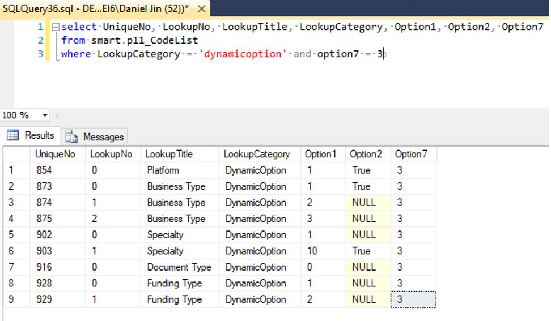Image resolution: width=551 pixels, height=321 pixels.
Task: Click the Platform LookupTitle cell
Action: (x=180, y=170)
